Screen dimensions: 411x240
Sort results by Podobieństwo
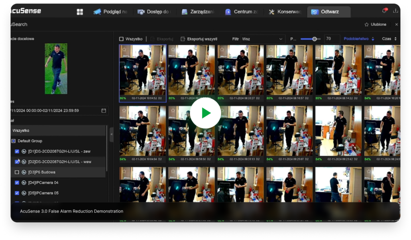(359, 39)
